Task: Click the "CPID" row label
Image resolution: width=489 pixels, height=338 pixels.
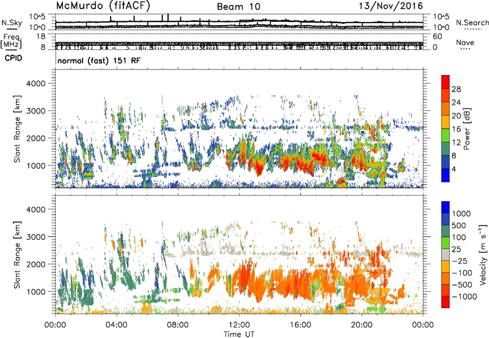Action: [x=13, y=58]
